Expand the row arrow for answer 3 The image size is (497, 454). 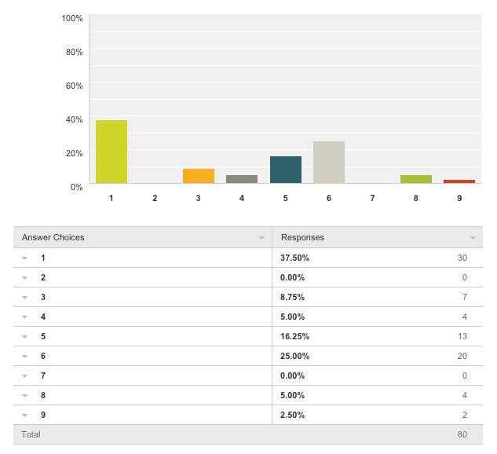pyautogui.click(x=24, y=297)
